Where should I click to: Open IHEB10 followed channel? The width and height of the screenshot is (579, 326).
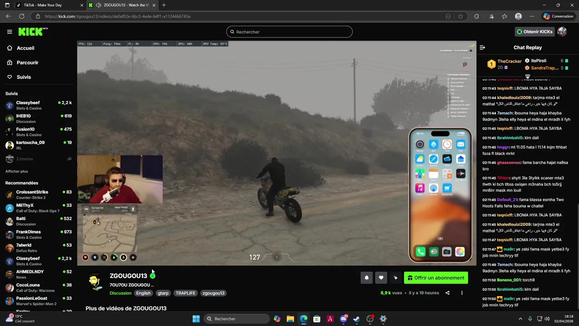pyautogui.click(x=38, y=119)
